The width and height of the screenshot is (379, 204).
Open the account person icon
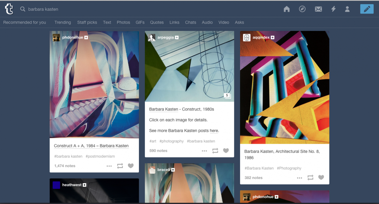(x=347, y=9)
